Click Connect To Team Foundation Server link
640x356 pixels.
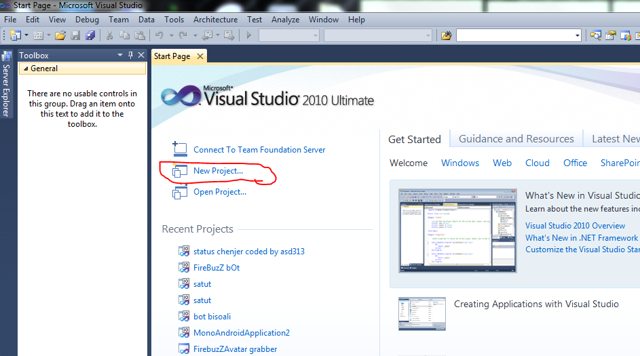(259, 150)
